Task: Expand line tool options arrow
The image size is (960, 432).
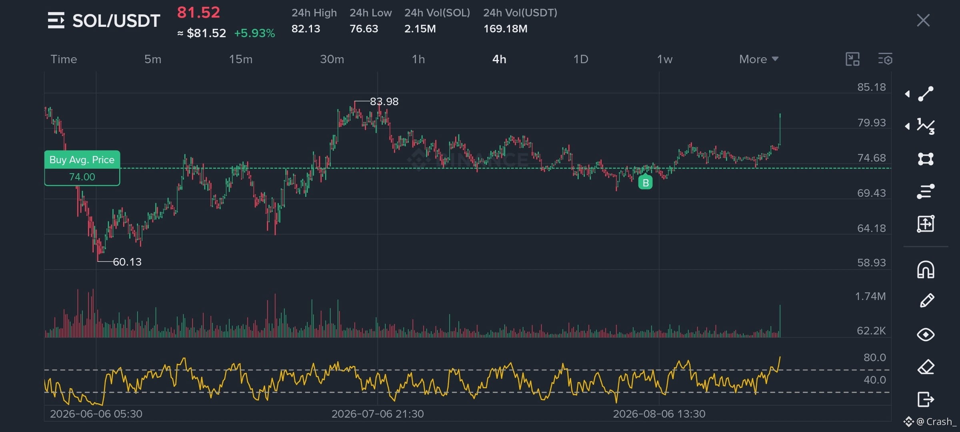Action: (907, 94)
